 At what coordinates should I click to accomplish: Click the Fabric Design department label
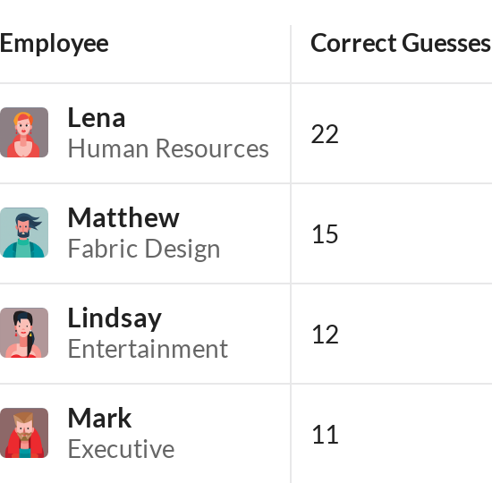144,250
